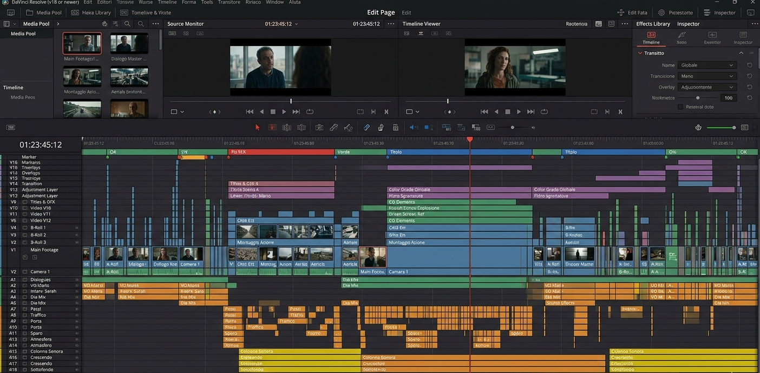Open the Overlay dropdown in Inspector
Viewport: 760px width, 373px height.
(x=707, y=87)
